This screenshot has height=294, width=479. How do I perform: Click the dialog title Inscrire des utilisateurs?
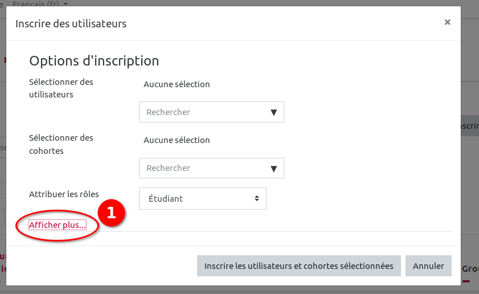point(71,23)
